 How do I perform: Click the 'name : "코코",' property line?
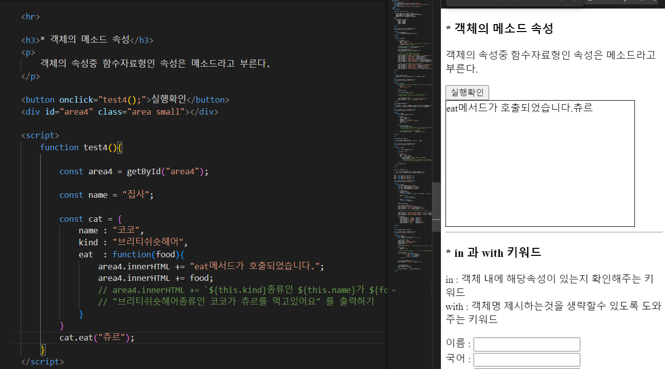[x=111, y=231]
